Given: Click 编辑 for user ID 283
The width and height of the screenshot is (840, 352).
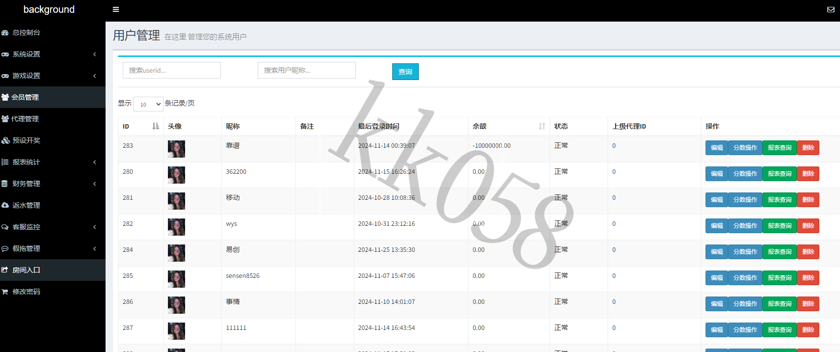Looking at the screenshot, I should pyautogui.click(x=717, y=148).
